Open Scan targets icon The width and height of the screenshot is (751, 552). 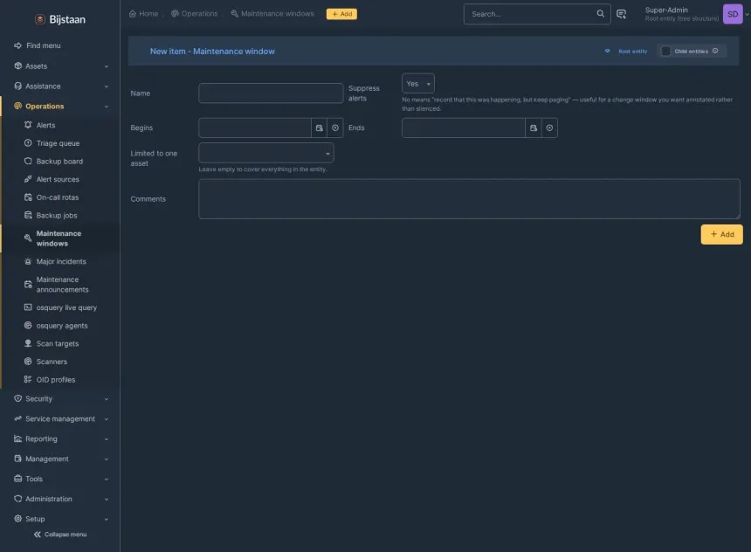[28, 343]
